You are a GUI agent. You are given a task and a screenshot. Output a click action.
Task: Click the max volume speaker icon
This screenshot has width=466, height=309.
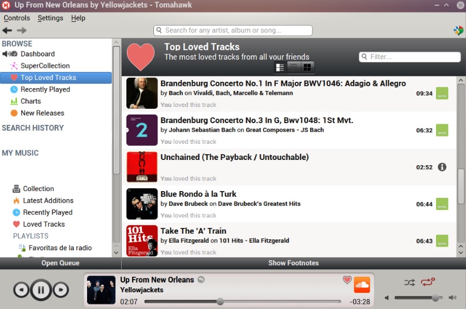(452, 297)
